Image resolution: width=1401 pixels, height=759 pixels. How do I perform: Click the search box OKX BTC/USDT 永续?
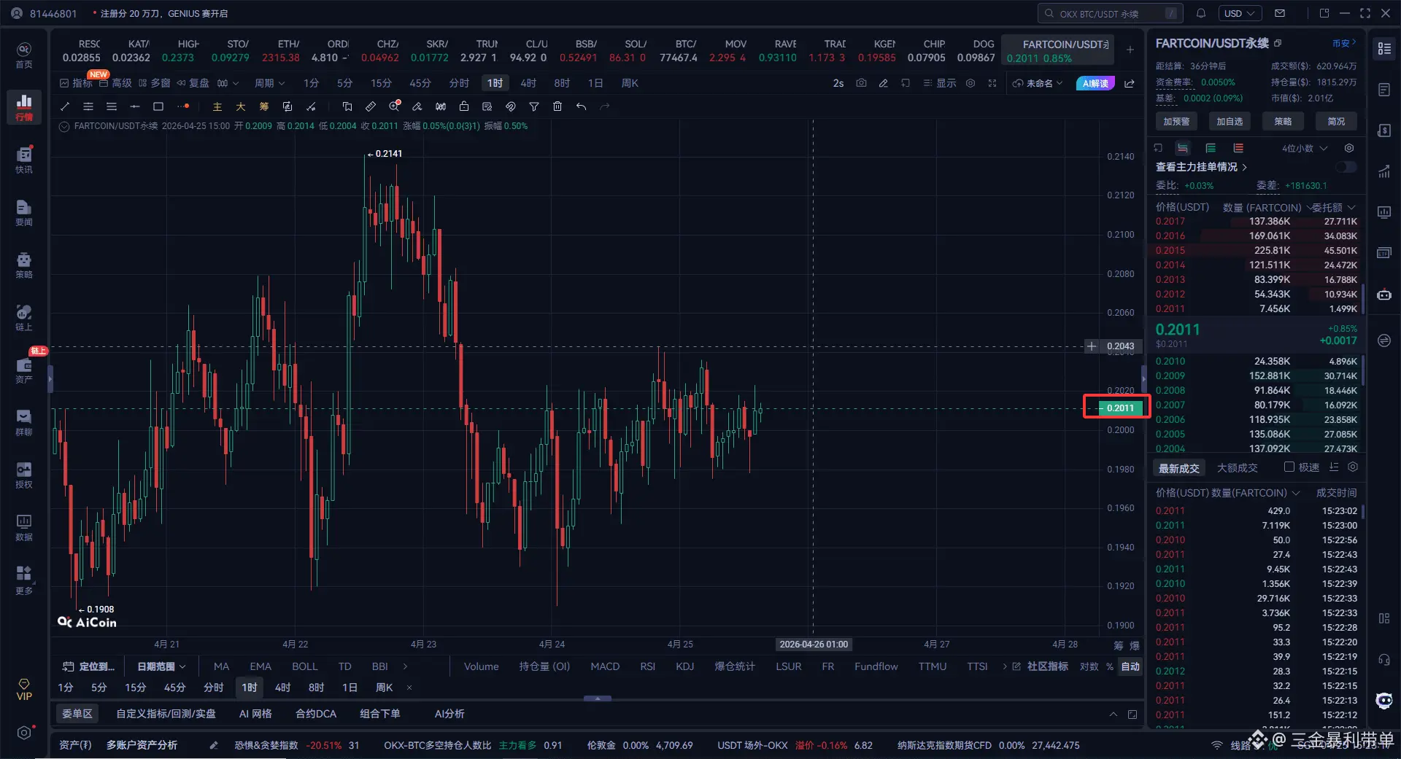point(1110,13)
